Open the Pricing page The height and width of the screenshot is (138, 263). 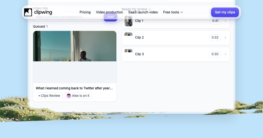[x=85, y=12]
